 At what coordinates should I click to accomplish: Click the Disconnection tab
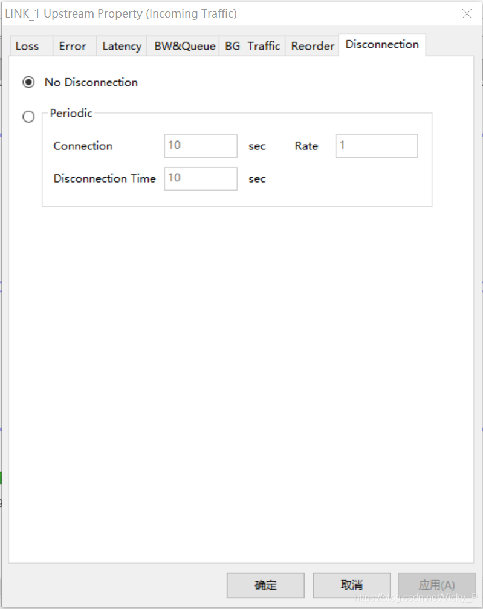tap(382, 45)
